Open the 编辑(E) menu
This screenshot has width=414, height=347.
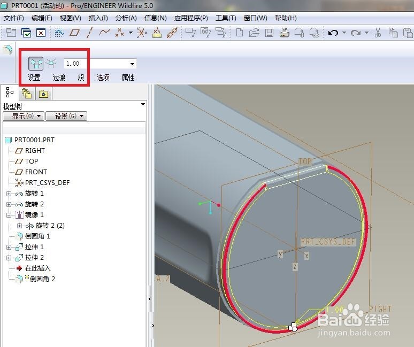pos(42,18)
